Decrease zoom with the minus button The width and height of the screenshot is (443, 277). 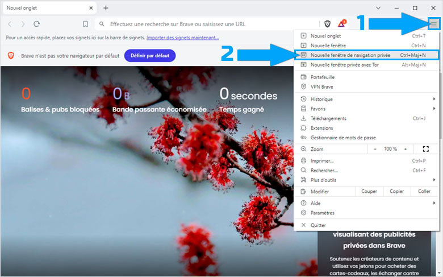[375, 149]
